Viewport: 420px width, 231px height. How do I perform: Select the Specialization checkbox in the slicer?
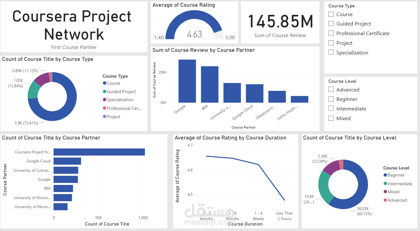[x=331, y=53]
